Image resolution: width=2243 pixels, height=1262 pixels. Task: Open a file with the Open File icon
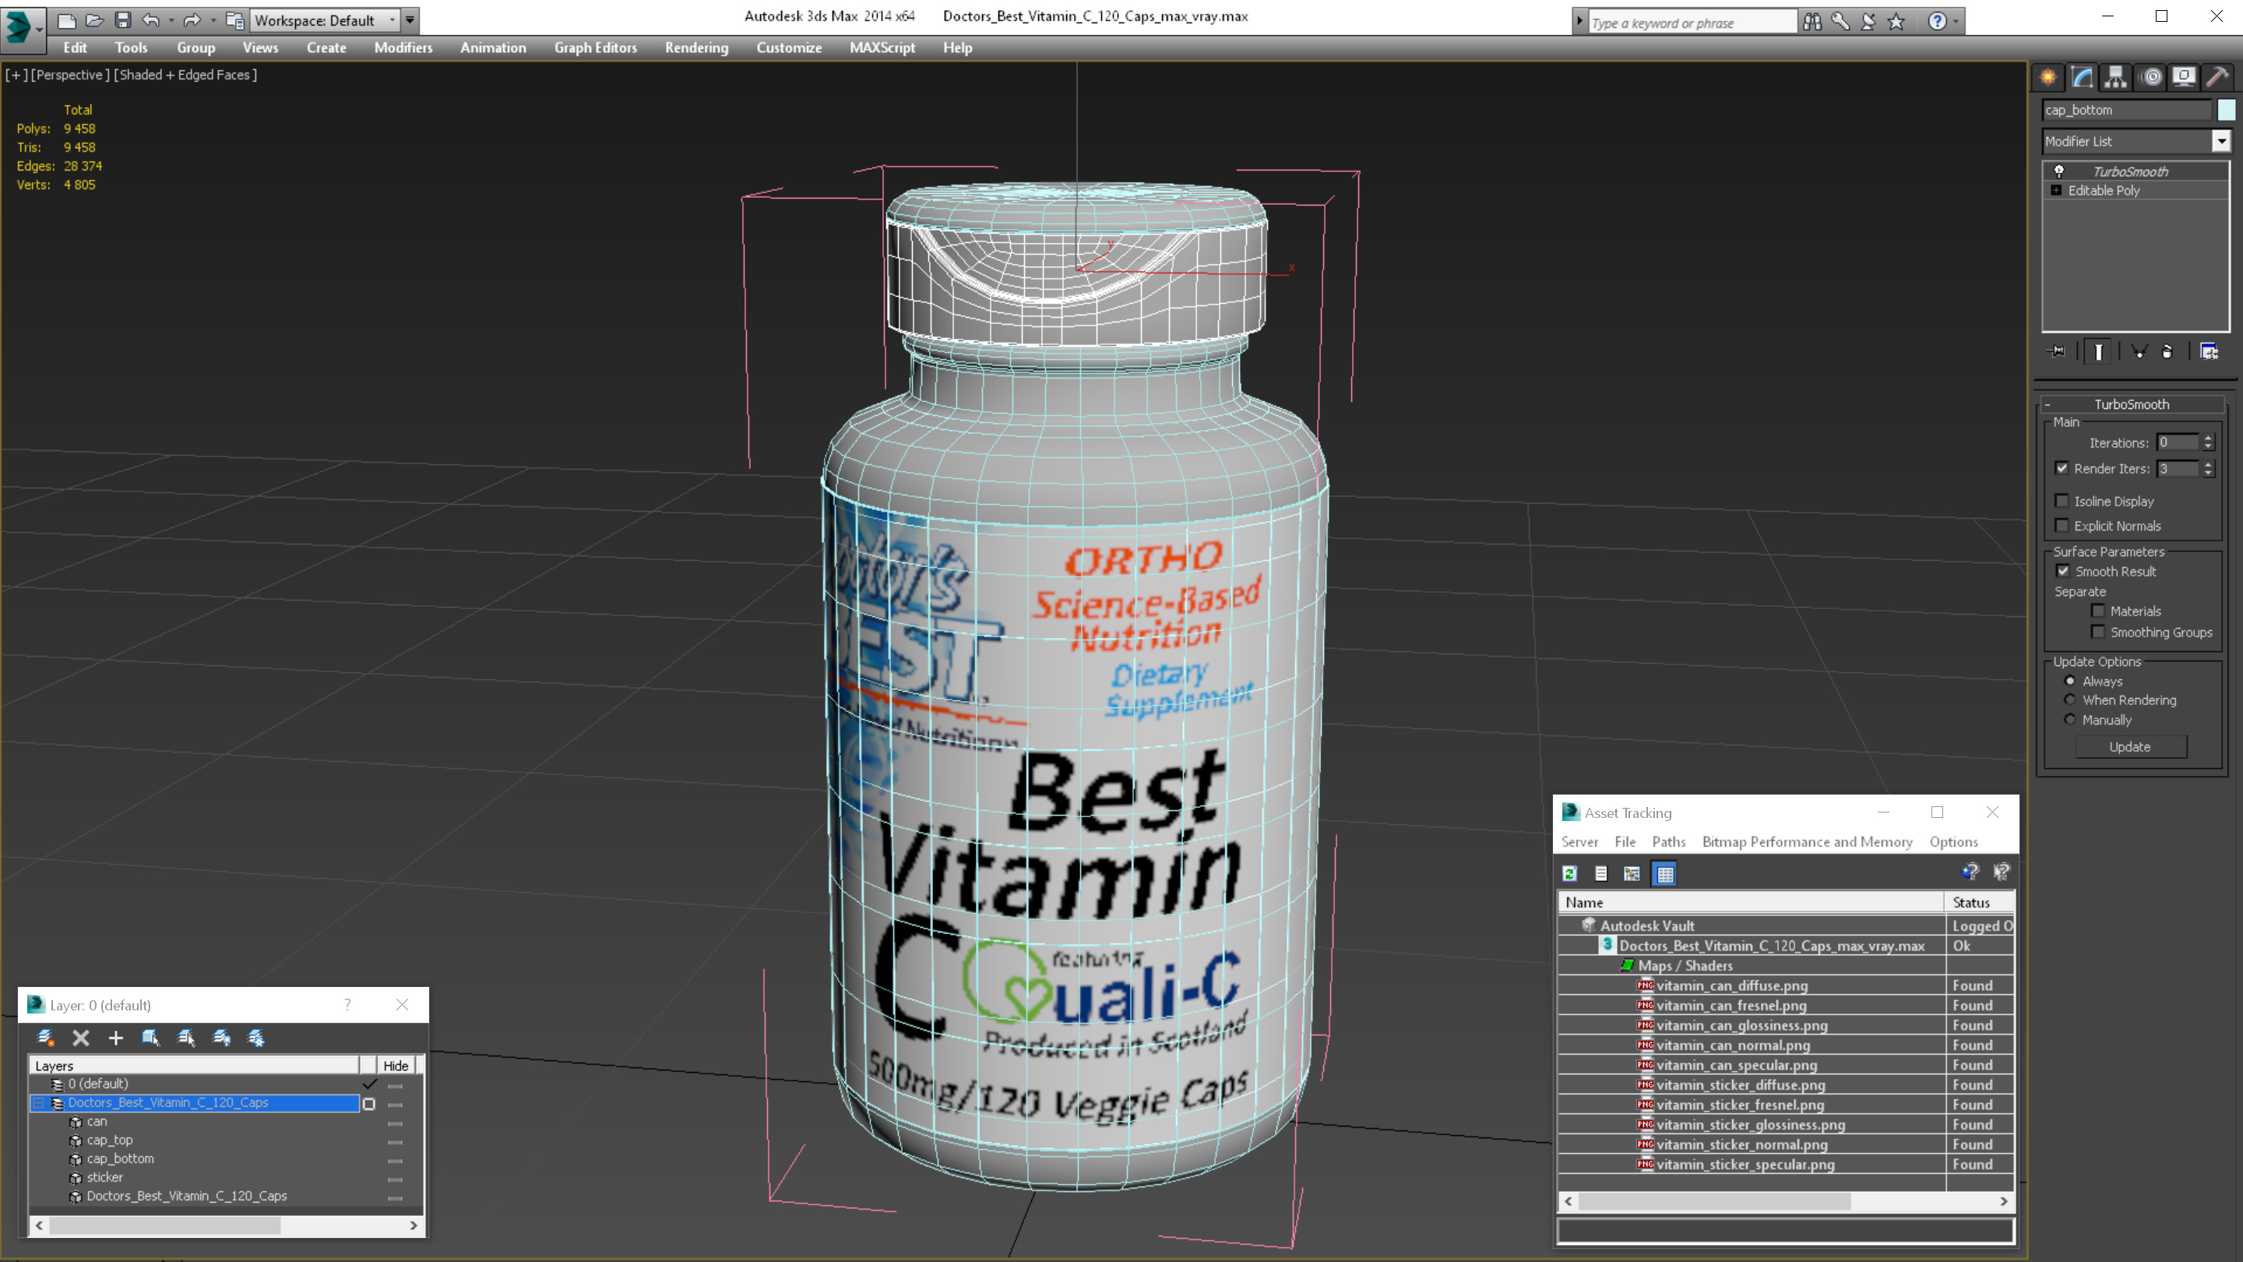pyautogui.click(x=95, y=20)
